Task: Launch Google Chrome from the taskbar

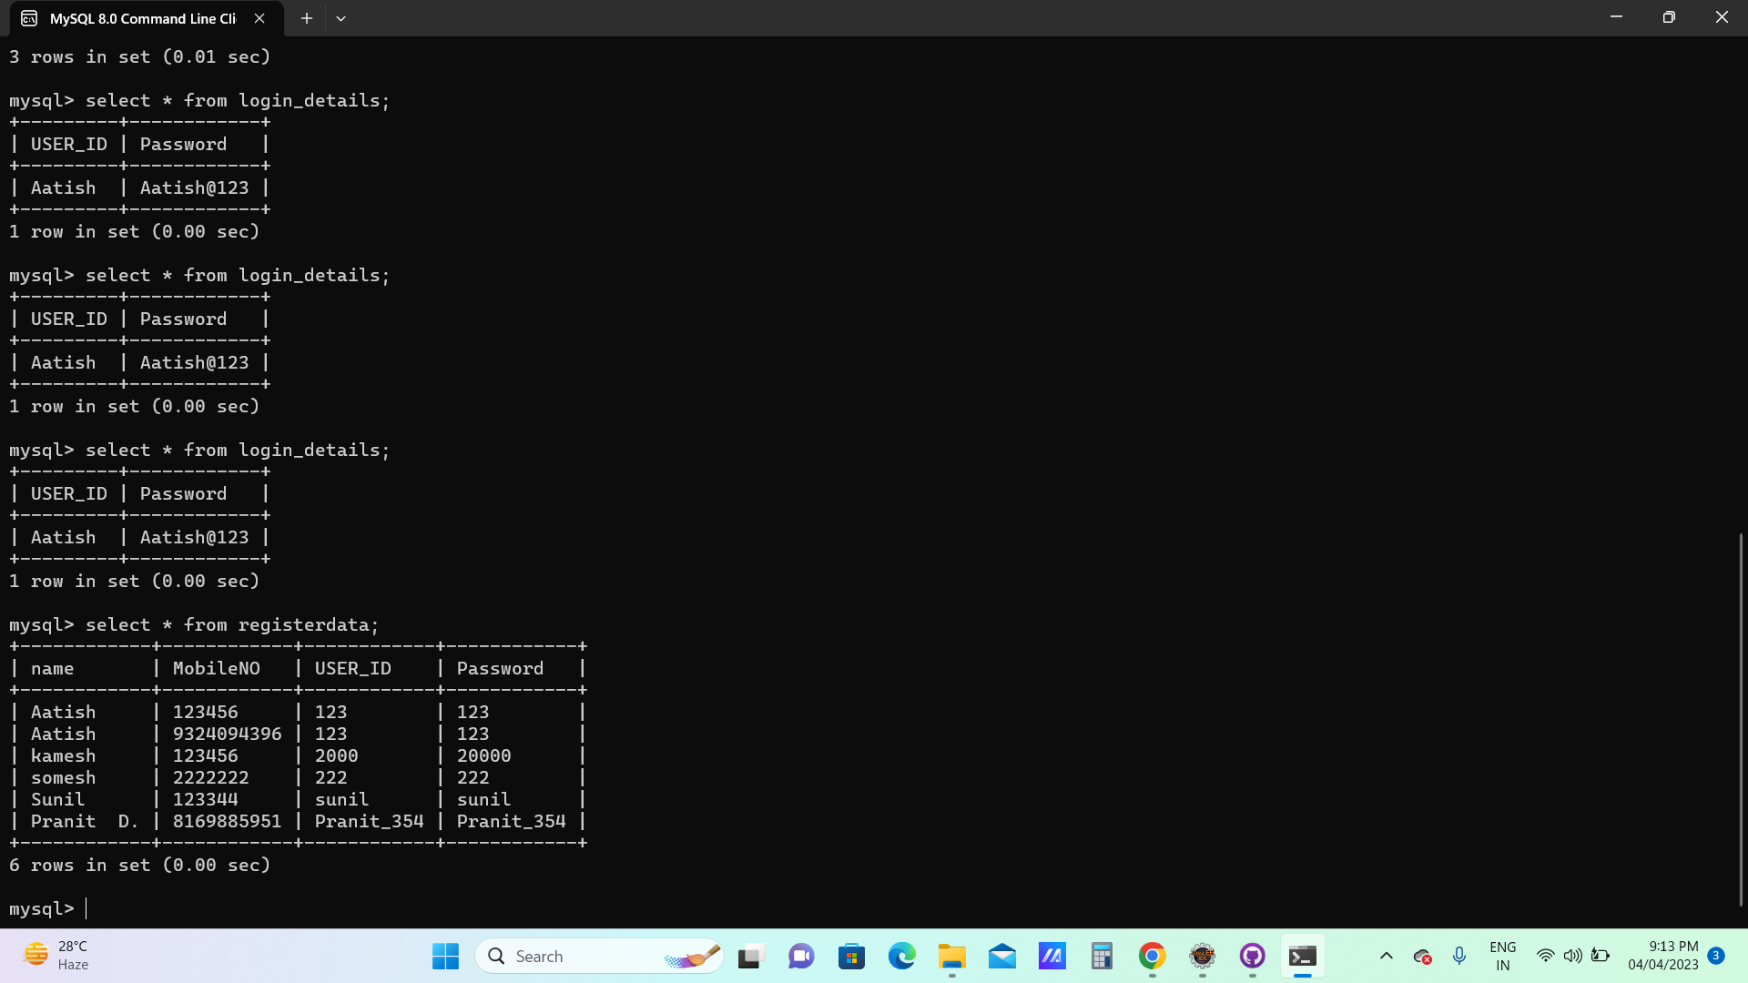Action: point(1152,956)
